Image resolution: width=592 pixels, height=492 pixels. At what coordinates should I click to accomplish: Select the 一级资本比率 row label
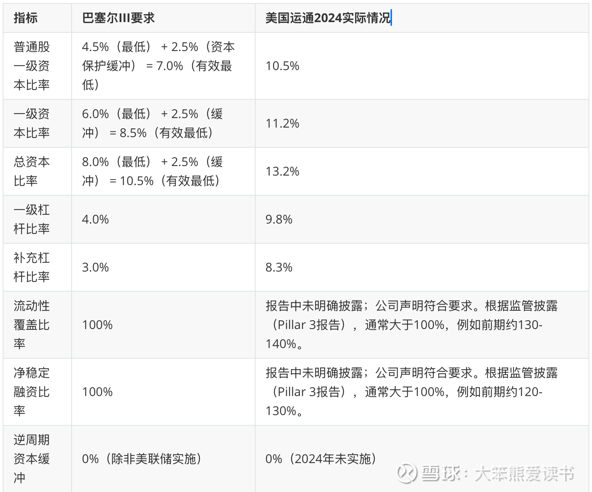pyautogui.click(x=32, y=123)
